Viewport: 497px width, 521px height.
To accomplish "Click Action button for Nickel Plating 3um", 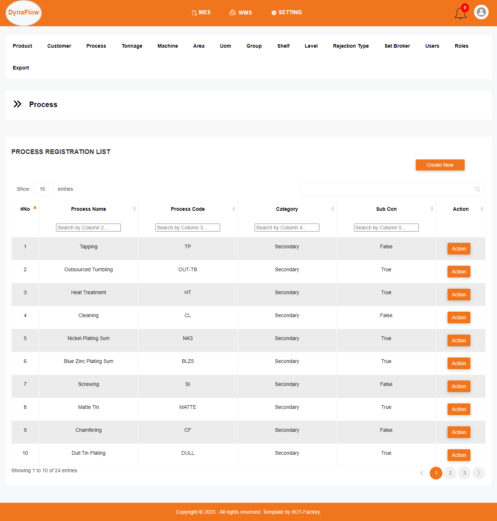I will (459, 340).
